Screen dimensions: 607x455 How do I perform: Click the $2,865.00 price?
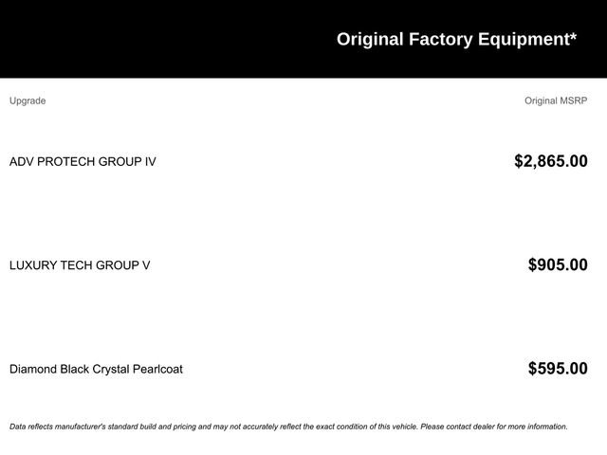(x=550, y=161)
